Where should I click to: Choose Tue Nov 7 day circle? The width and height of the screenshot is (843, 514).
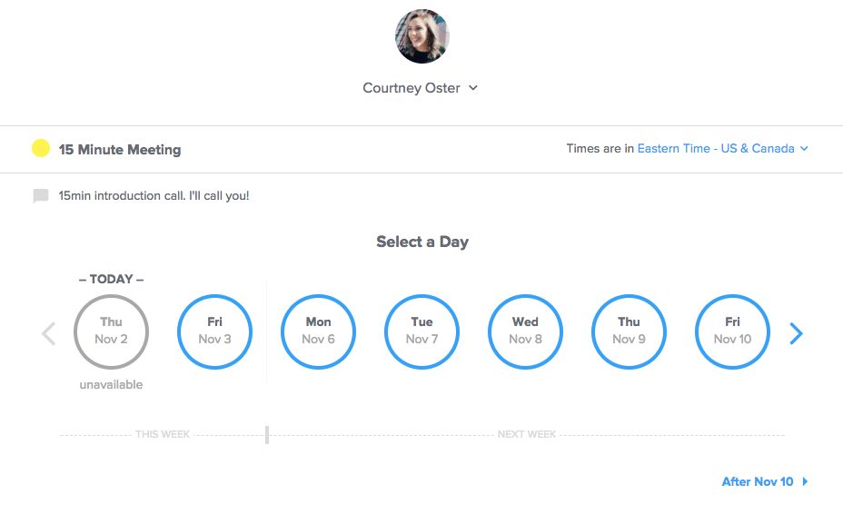point(421,331)
